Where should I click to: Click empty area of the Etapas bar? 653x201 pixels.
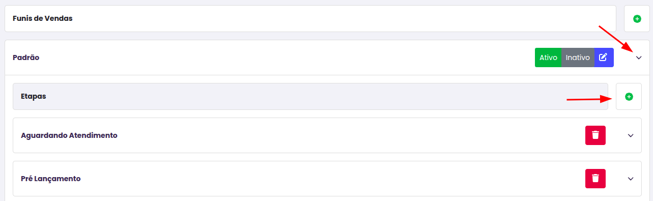pos(326,97)
